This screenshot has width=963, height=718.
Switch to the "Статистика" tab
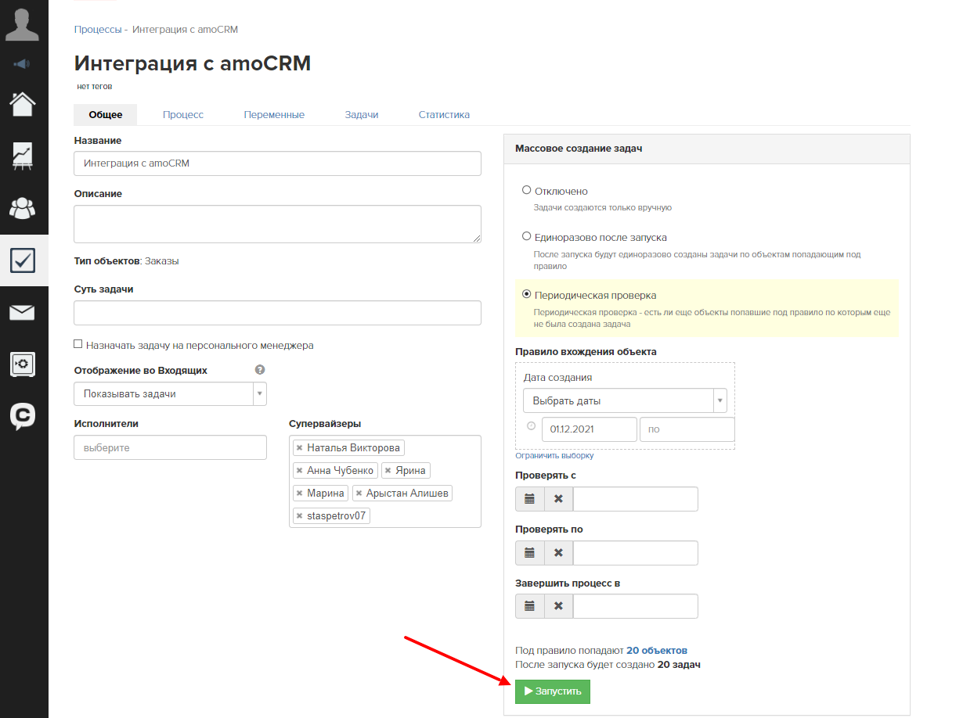(x=444, y=114)
